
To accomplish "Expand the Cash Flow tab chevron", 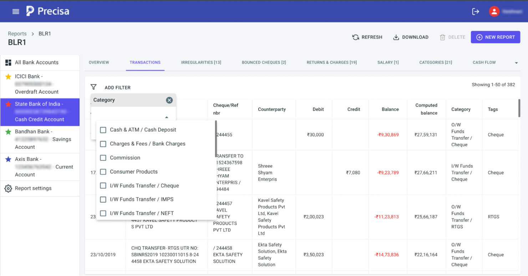I will (x=516, y=62).
